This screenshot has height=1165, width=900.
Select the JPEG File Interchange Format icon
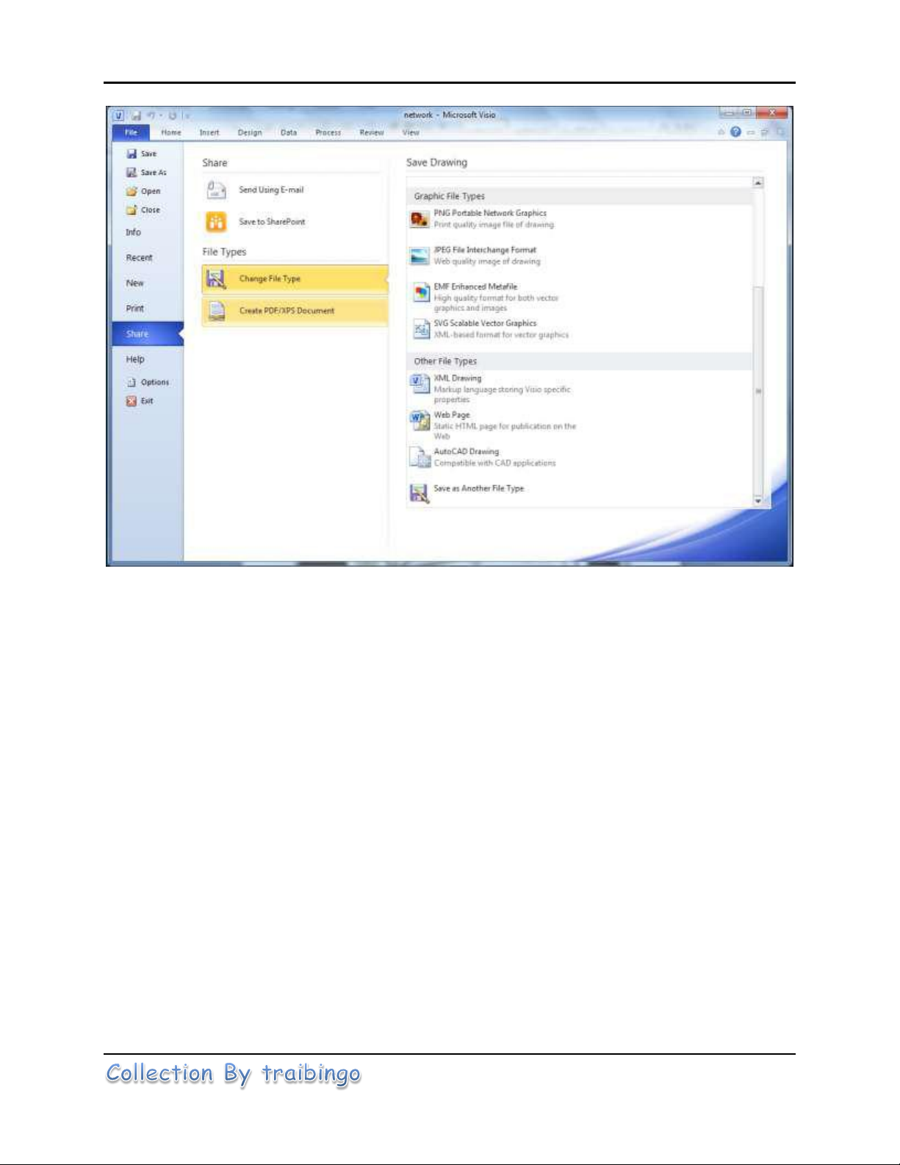(x=420, y=256)
